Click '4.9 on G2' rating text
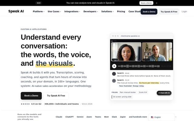Image resolution: width=194 pixels, height=121 pixels. 36,104
